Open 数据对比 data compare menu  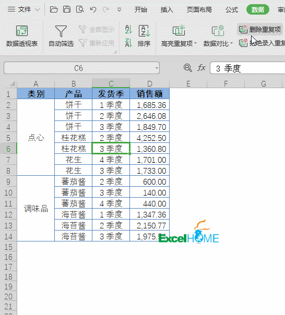point(218,36)
